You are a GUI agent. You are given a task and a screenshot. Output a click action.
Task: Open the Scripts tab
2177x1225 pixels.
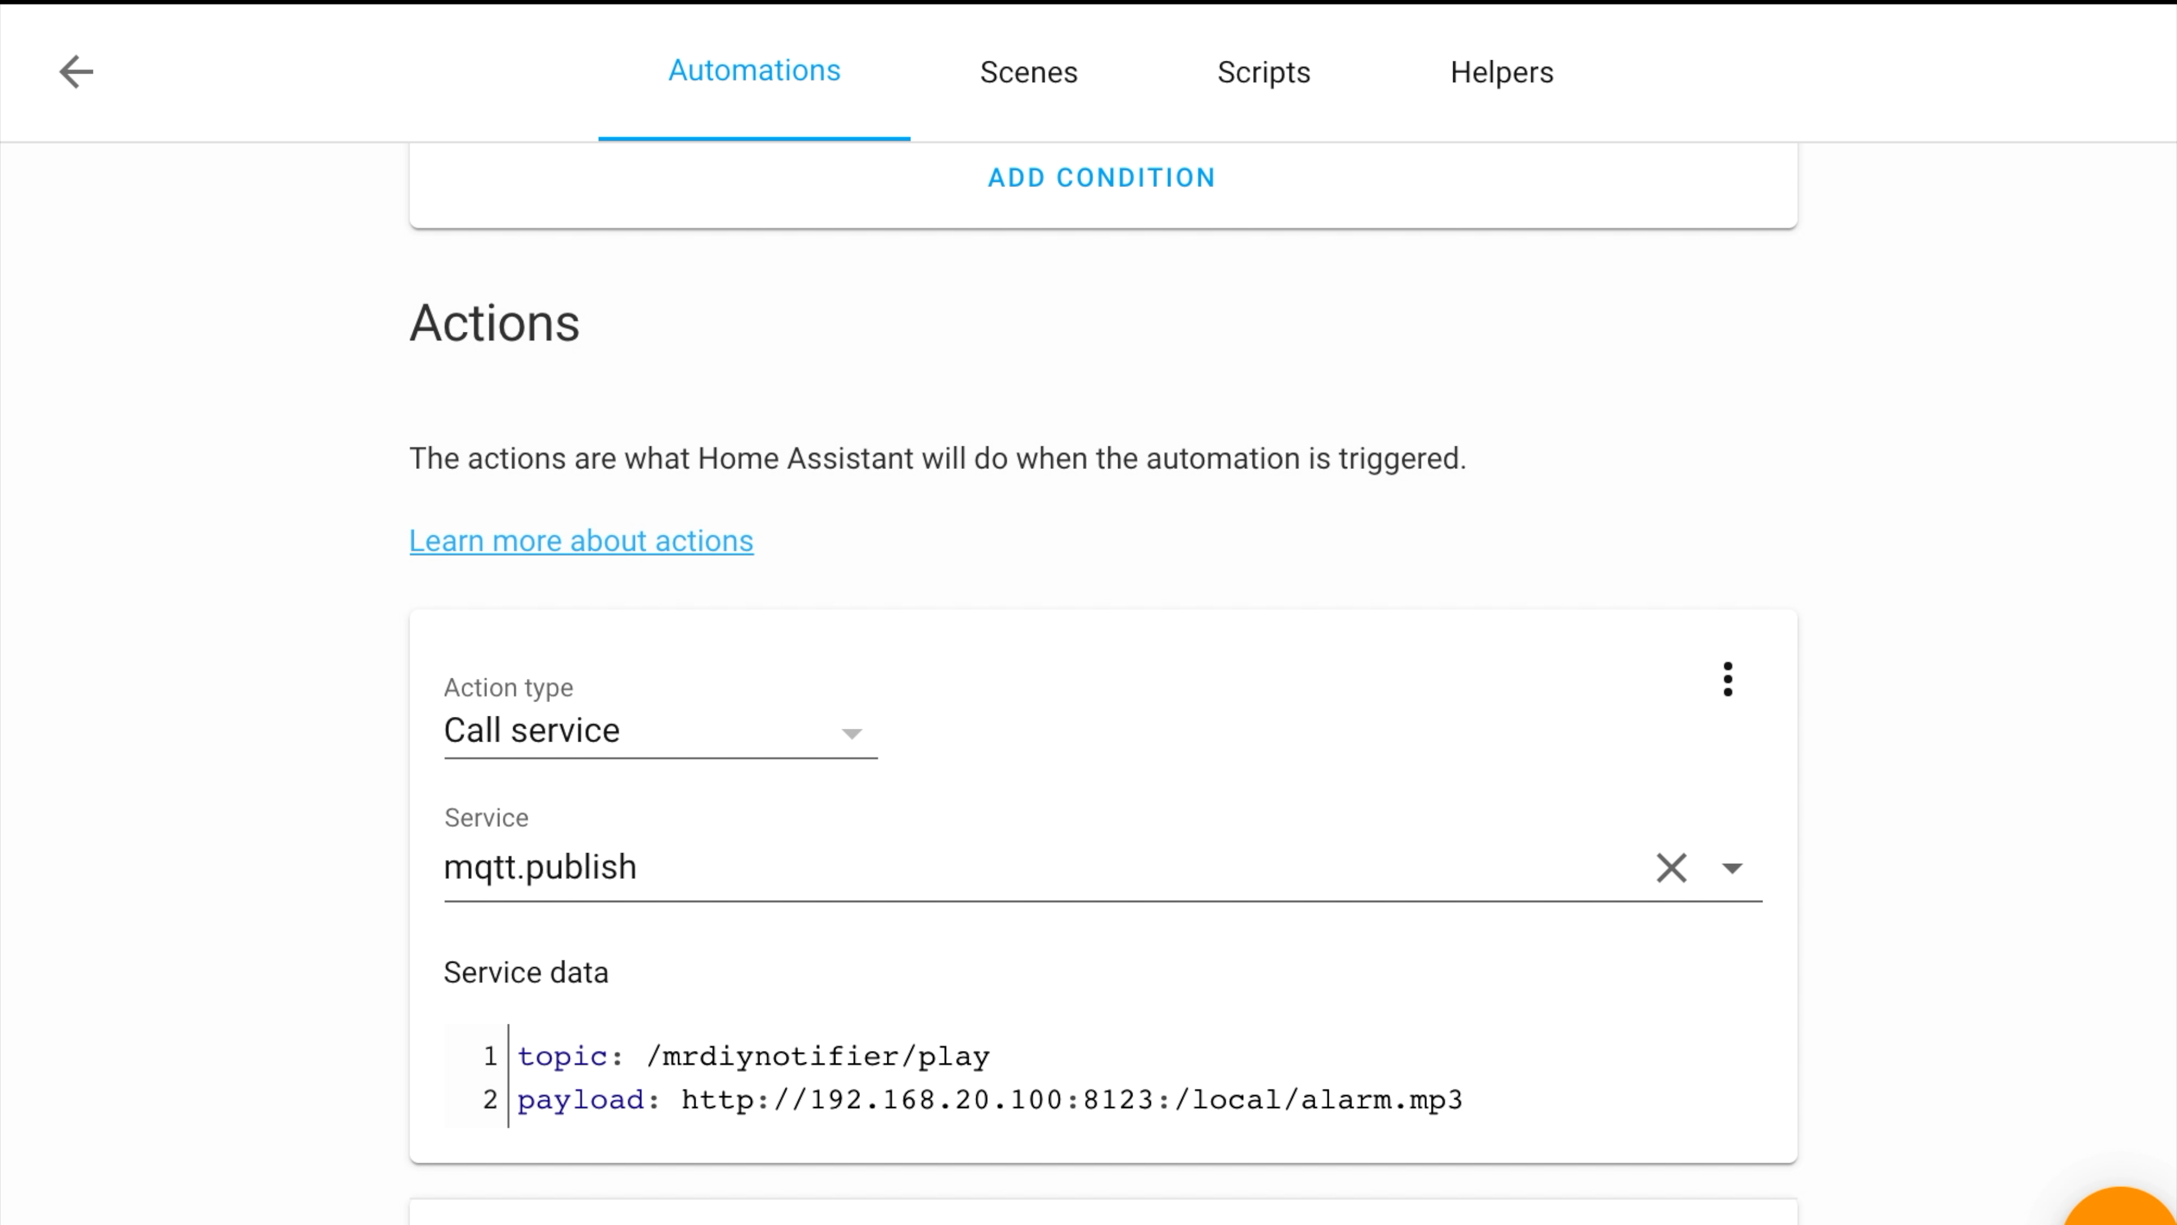tap(1264, 73)
